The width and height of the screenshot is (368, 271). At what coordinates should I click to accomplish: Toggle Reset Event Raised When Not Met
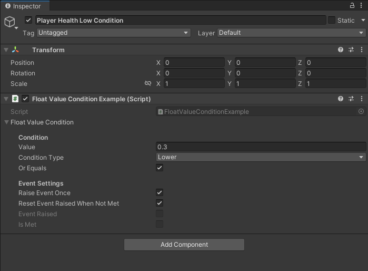pyautogui.click(x=160, y=203)
